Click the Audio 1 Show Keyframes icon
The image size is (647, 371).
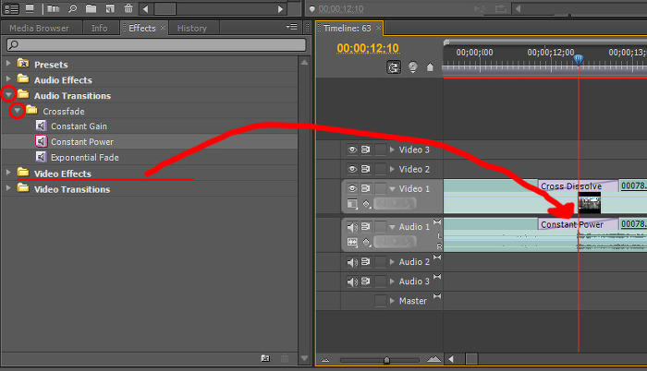pyautogui.click(x=366, y=242)
